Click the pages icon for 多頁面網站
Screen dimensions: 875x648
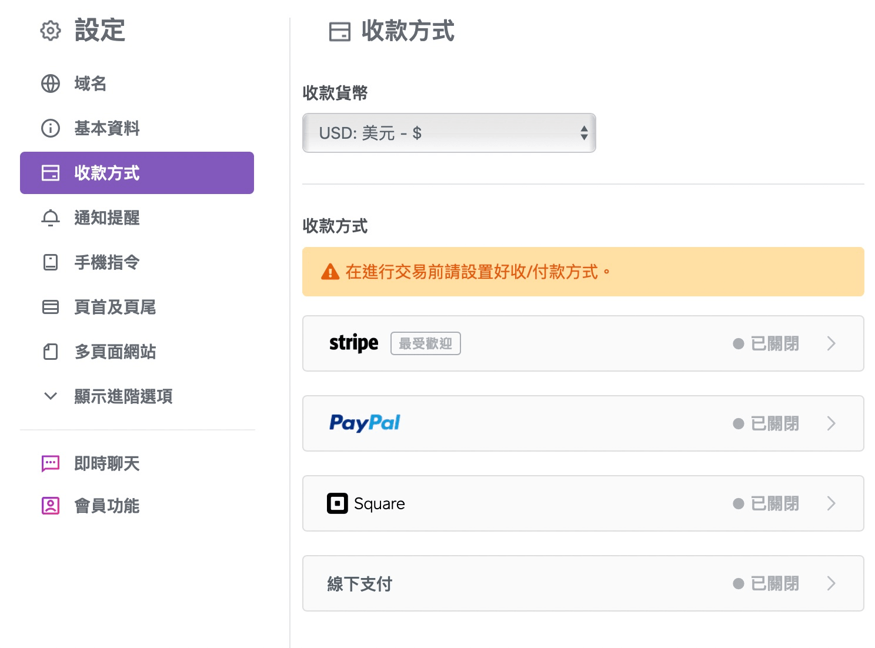[51, 352]
